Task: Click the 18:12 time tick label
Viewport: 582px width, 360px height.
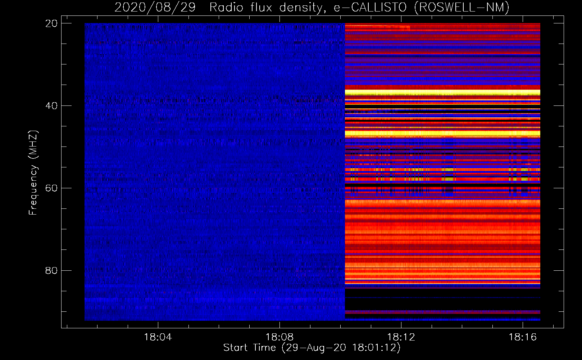Action: coord(401,337)
